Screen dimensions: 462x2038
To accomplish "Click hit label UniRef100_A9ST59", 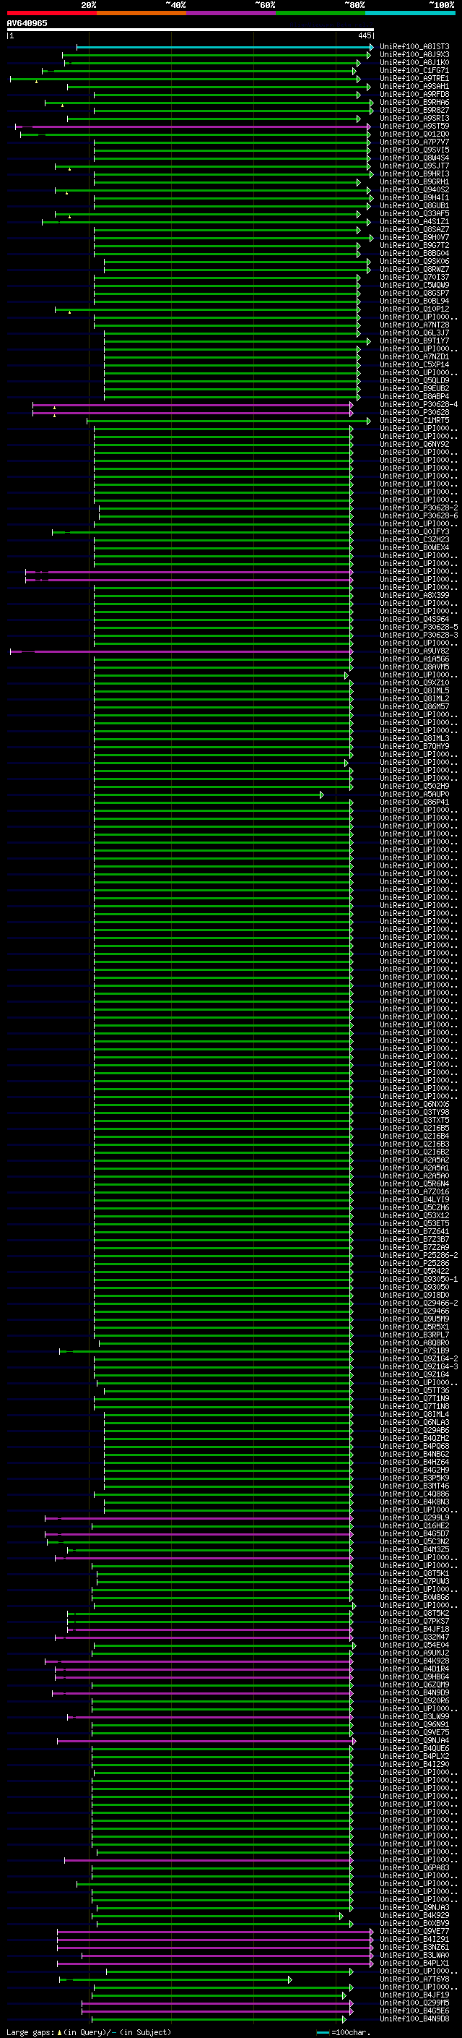I will pyautogui.click(x=414, y=126).
